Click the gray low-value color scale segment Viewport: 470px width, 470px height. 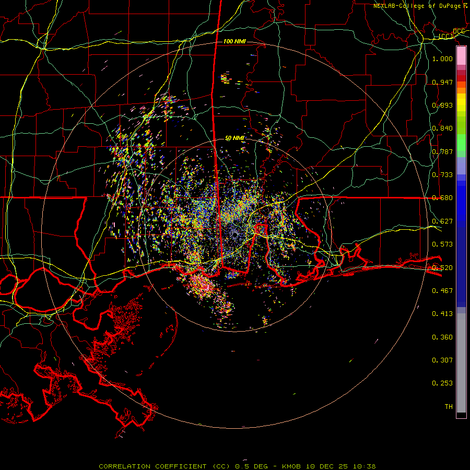pyautogui.click(x=461, y=363)
